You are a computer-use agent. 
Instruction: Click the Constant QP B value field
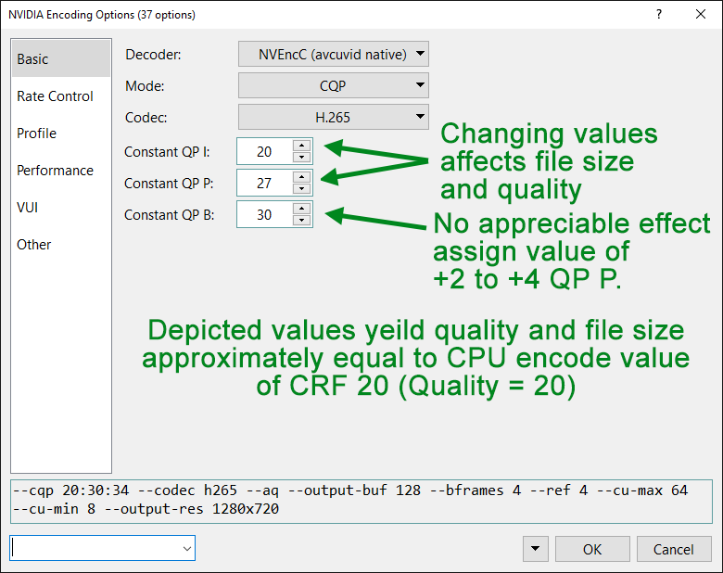[x=265, y=214]
